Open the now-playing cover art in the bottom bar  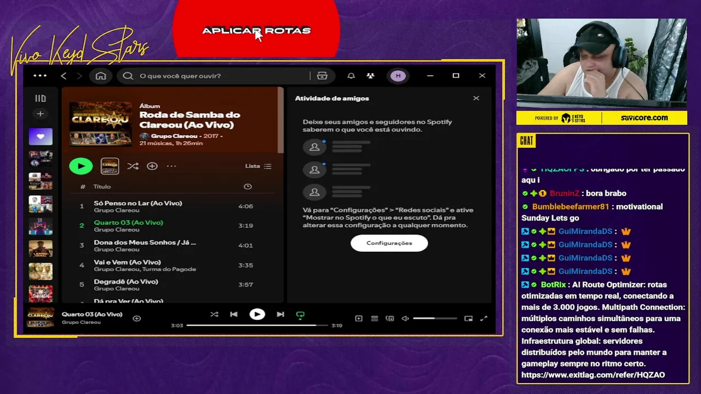(x=41, y=318)
